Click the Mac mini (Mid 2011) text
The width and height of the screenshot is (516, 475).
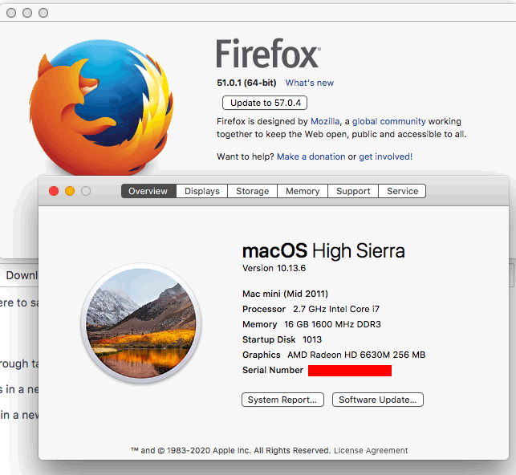(285, 294)
